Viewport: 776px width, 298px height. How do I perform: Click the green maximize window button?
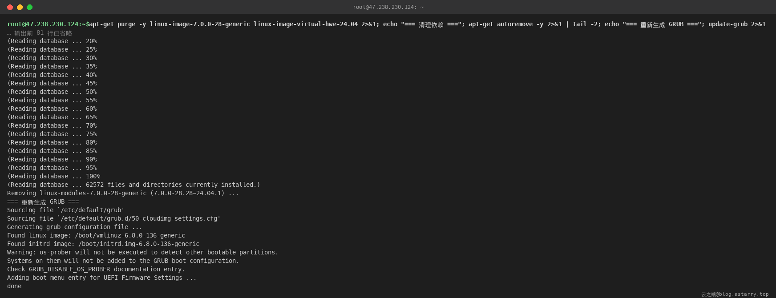[29, 7]
